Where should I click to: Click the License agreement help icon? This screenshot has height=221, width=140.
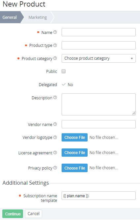coord(55,152)
